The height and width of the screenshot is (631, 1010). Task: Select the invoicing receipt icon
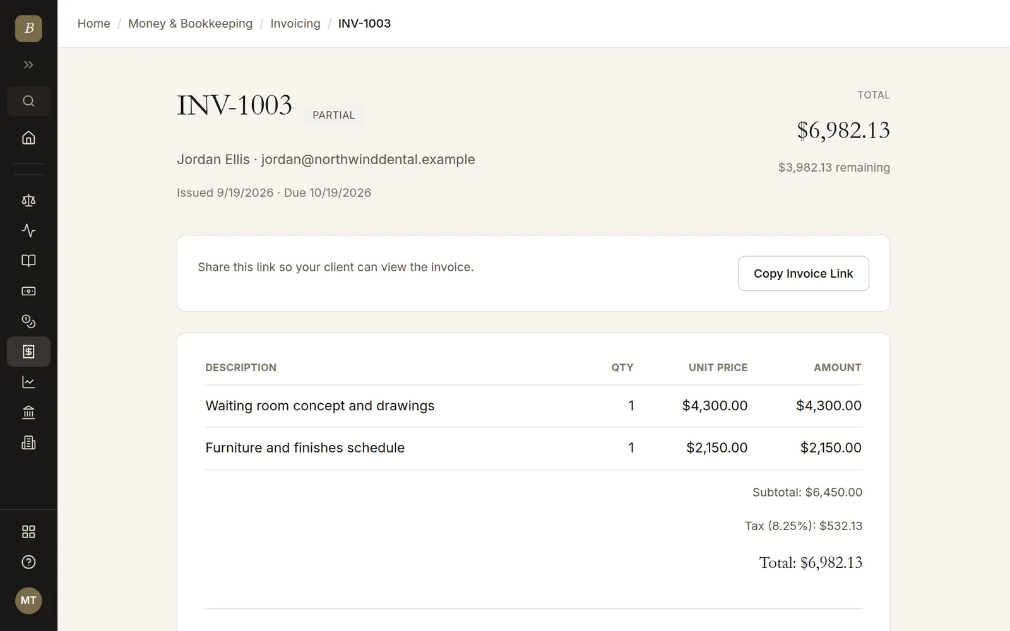pyautogui.click(x=28, y=351)
